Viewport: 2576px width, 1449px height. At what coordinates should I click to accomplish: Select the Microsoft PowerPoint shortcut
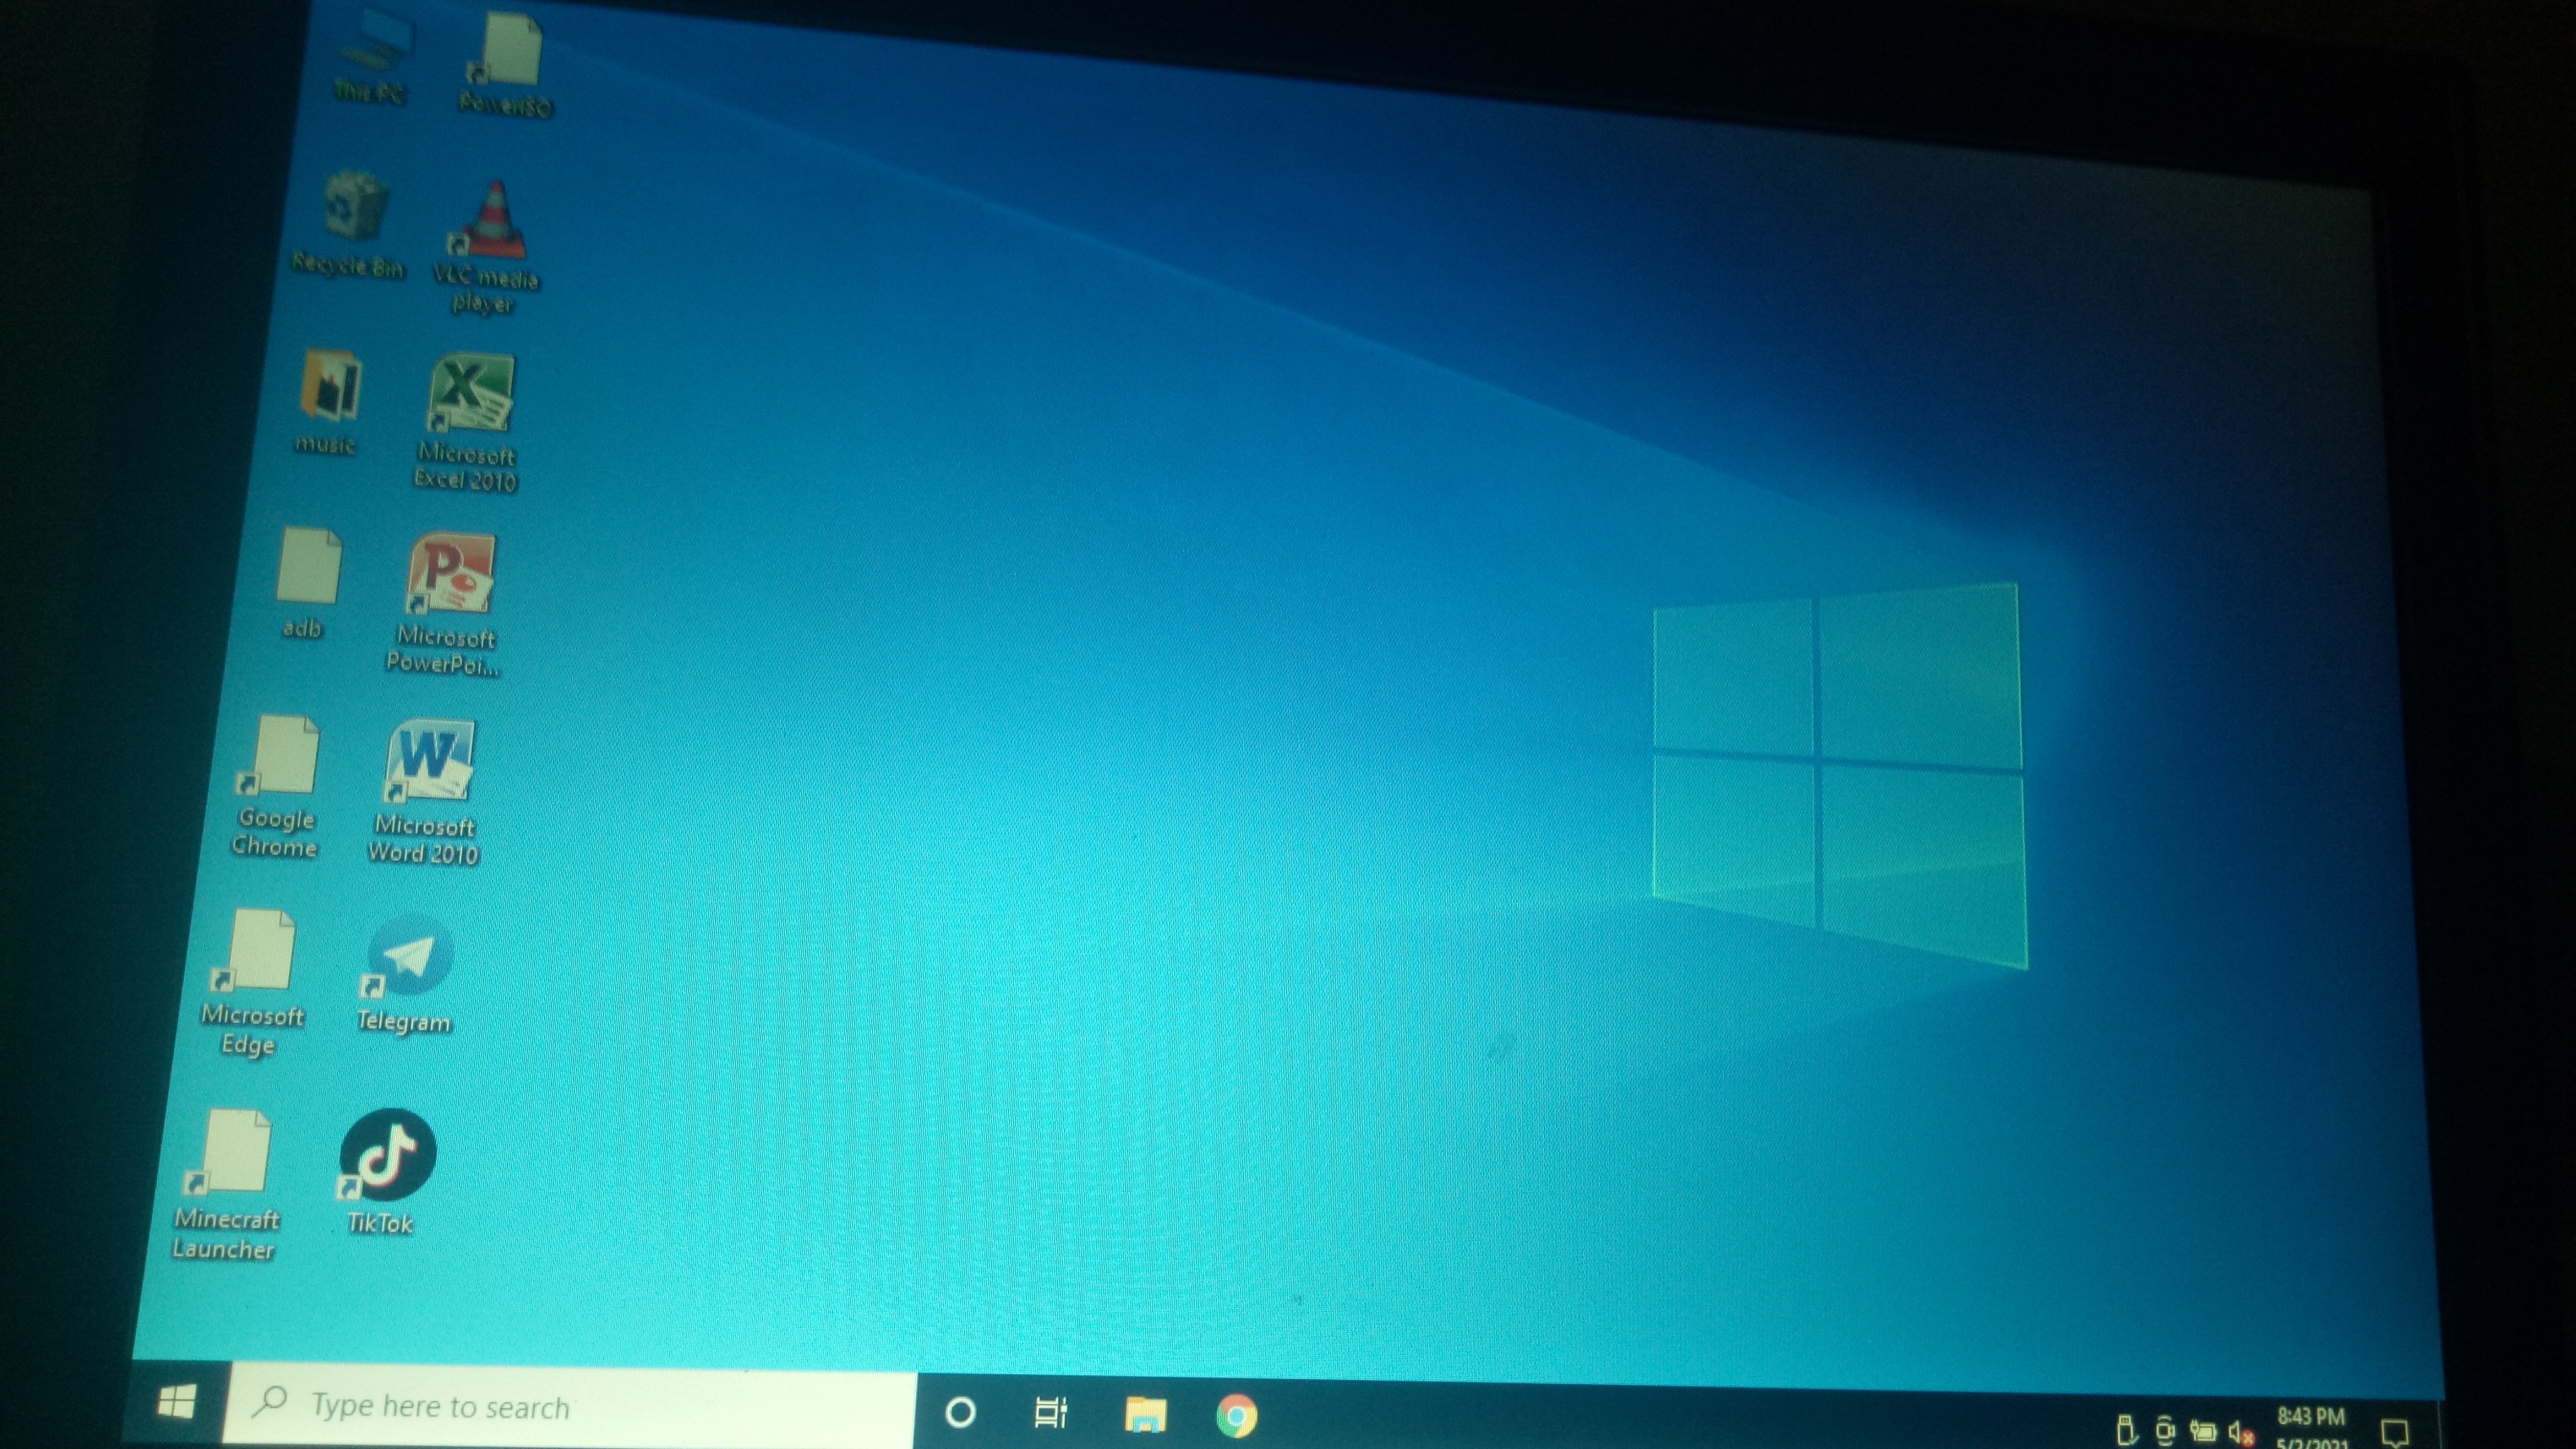tap(445, 604)
